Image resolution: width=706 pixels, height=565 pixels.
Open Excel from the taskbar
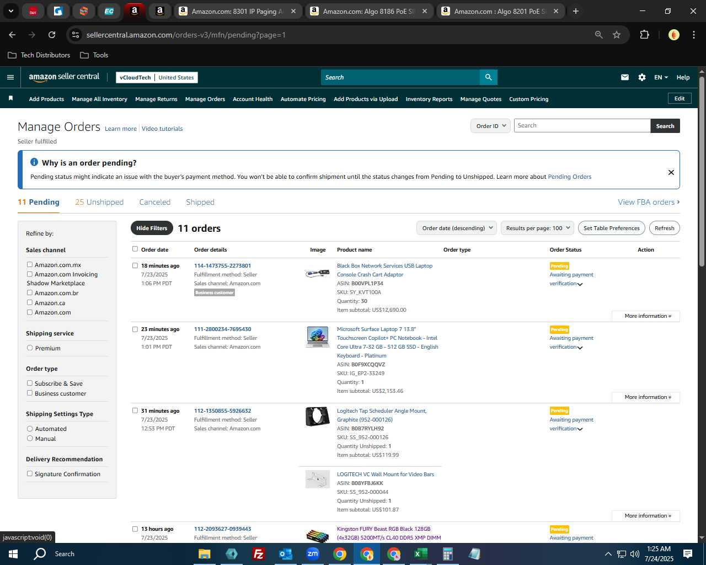point(420,554)
